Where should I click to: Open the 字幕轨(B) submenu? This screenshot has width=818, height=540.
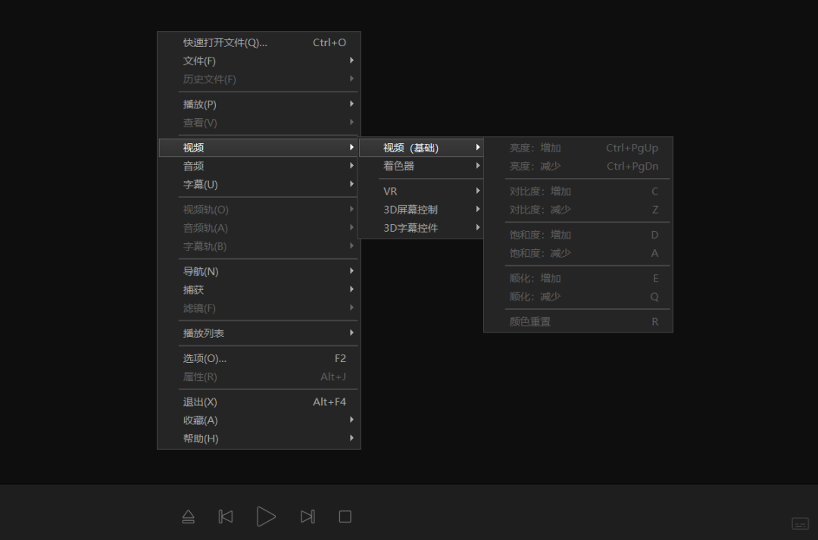click(x=259, y=246)
